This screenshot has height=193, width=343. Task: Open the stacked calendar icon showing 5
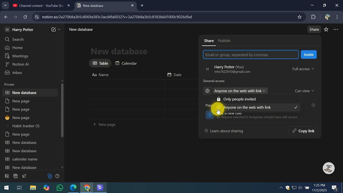coord(16,176)
